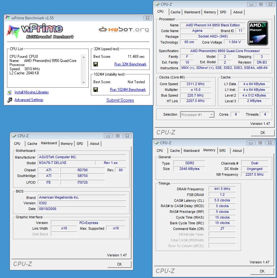Click the memory size 2048 MBytes value
277x278 pixels.
pyautogui.click(x=189, y=169)
